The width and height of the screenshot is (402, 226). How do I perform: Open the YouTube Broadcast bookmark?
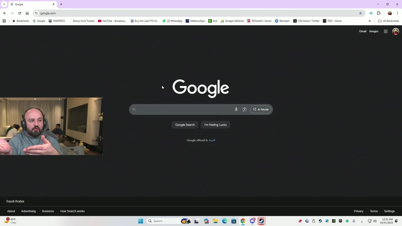coord(112,21)
